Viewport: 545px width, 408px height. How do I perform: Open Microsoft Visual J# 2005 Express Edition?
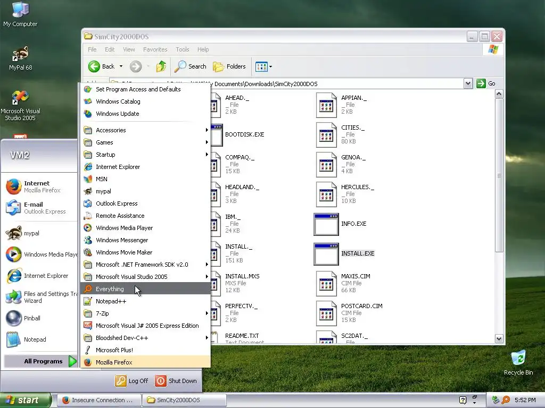tap(145, 326)
